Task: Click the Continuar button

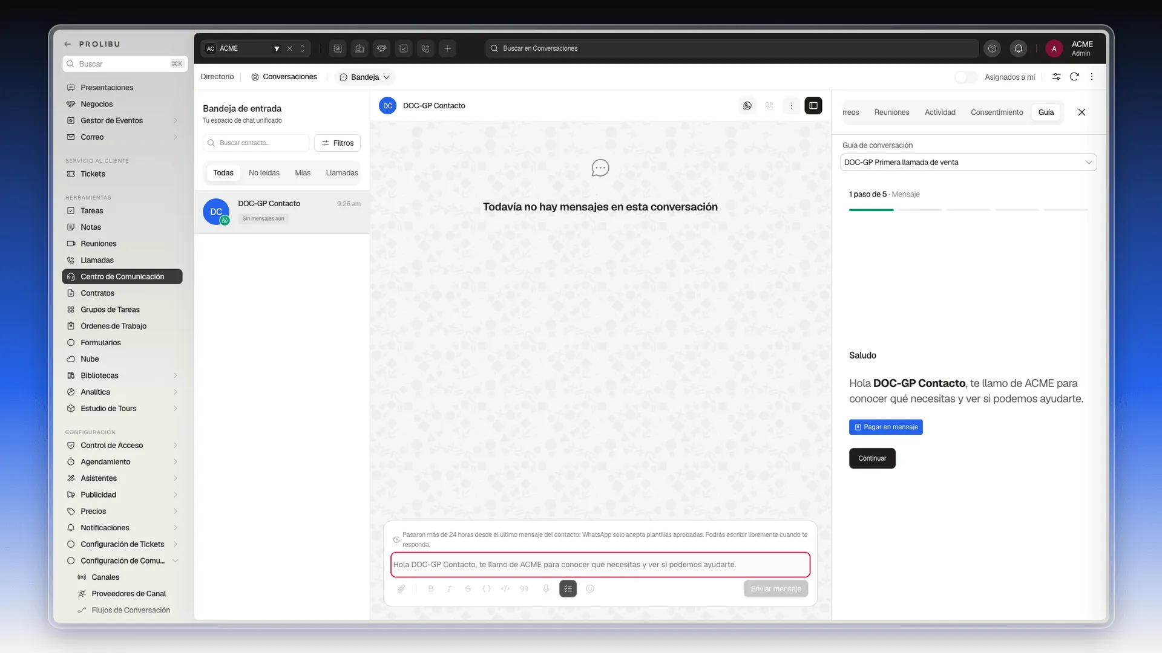Action: [872, 458]
